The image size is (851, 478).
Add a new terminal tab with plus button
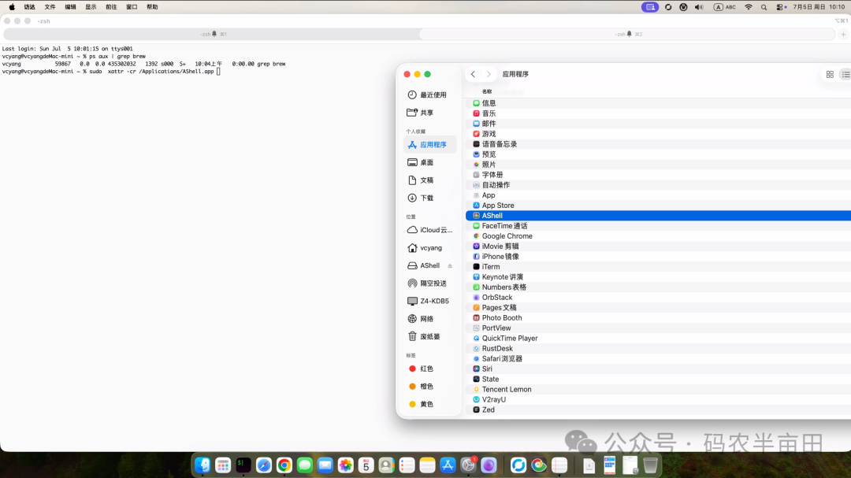coord(843,34)
